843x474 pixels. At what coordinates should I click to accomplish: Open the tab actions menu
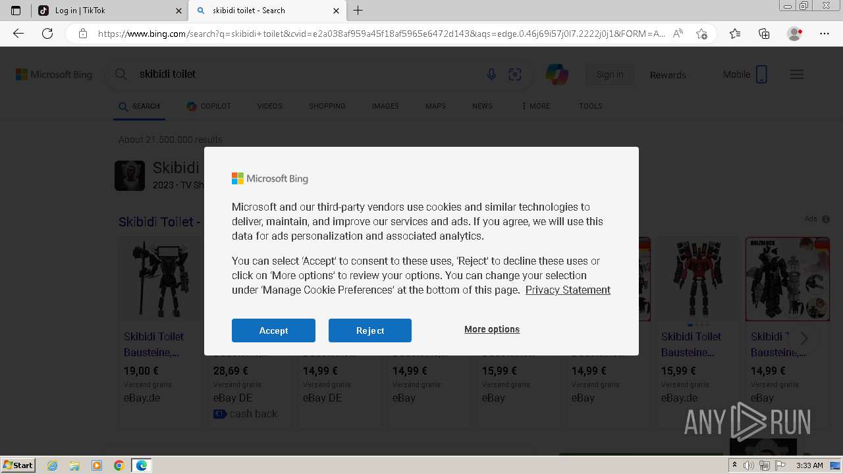[x=16, y=11]
